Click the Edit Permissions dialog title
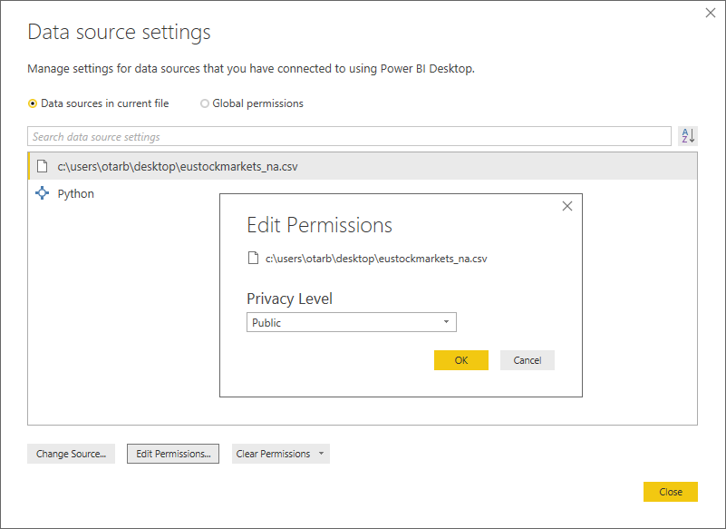Screen dimensions: 726x529 pyautogui.click(x=319, y=225)
